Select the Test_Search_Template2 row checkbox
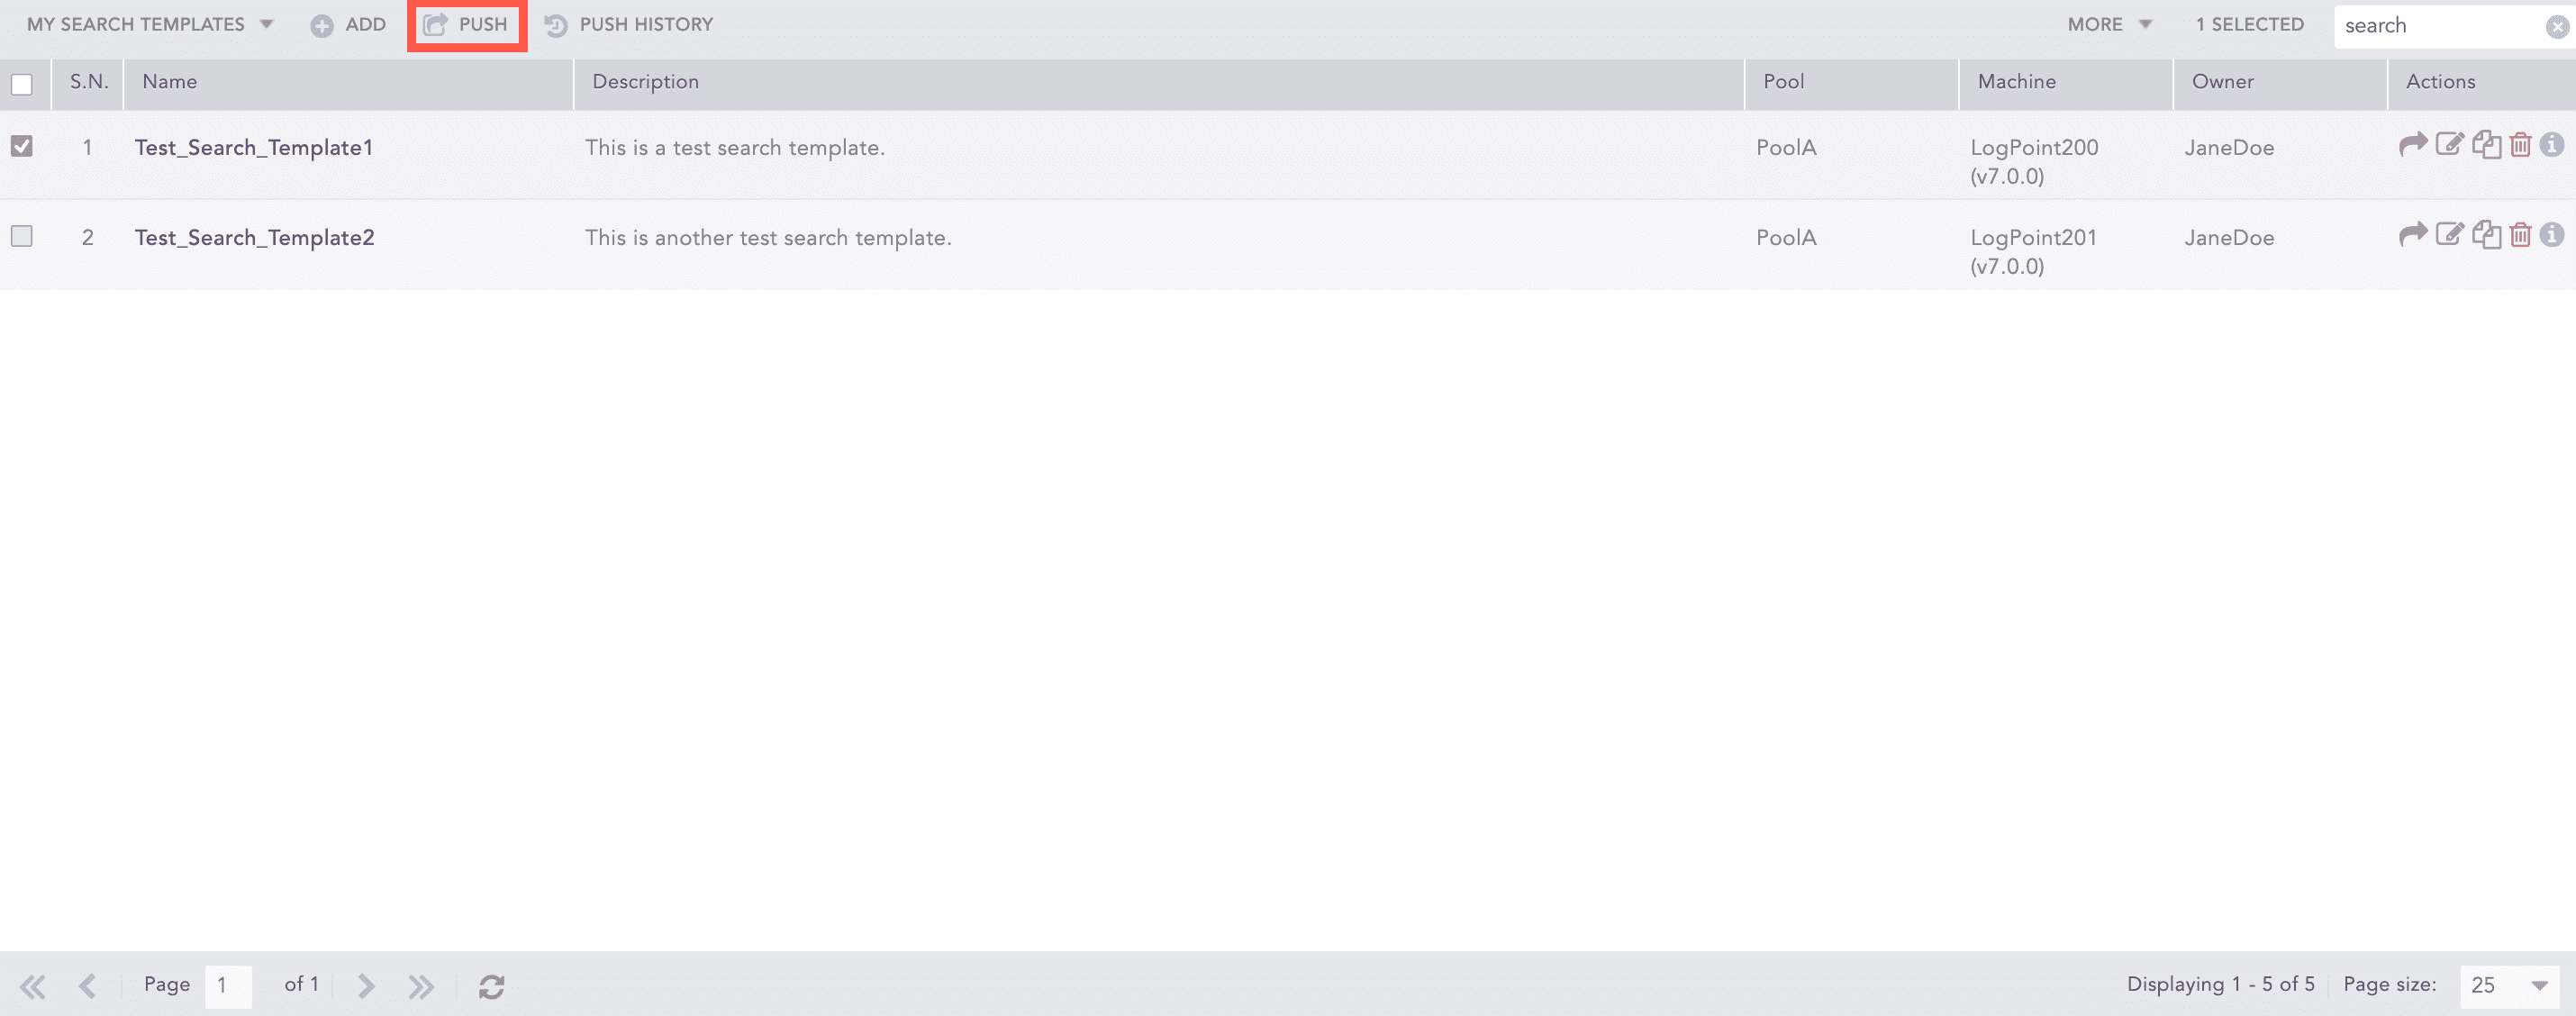The image size is (2576, 1016). (x=22, y=236)
